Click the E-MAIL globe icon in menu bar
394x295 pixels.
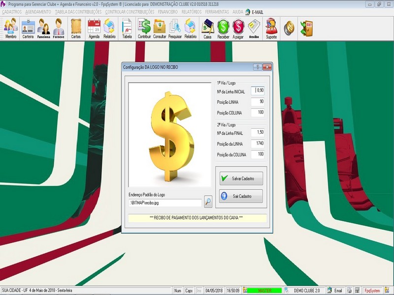pyautogui.click(x=248, y=12)
